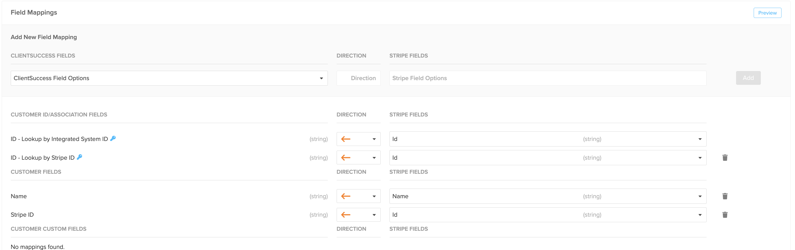The image size is (795, 250).
Task: Click the Stripe Field Options input
Action: (x=547, y=78)
